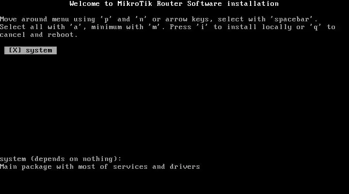
Task: Select the highlighted system package entry
Action: [x=31, y=50]
